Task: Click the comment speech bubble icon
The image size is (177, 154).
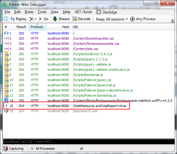Action: 6,19
